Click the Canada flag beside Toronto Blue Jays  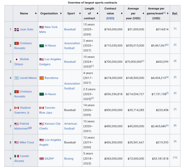[42, 108]
